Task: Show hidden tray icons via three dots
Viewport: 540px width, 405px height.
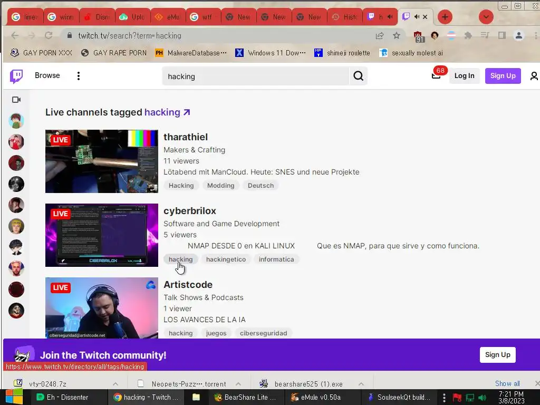Action: click(444, 398)
